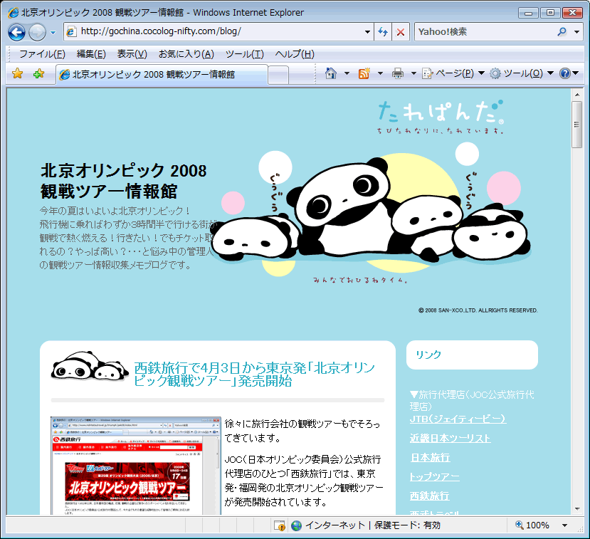Follow the JTB(ジェイティービー) sidebar link
Viewport: 590px width, 539px height.
[x=458, y=419]
